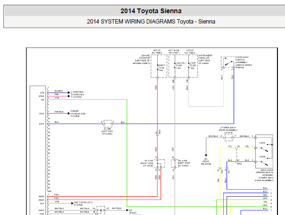Screen dimensions: 285x215
Task: Click the "LOCK" switch label
Action: coord(262,143)
